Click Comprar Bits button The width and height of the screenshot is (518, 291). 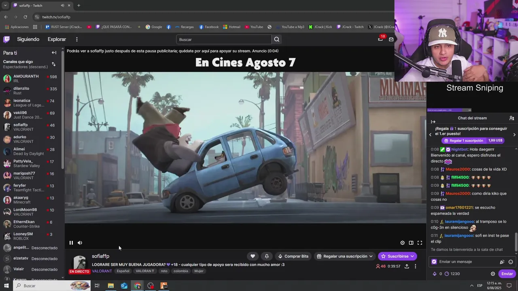pos(293,256)
